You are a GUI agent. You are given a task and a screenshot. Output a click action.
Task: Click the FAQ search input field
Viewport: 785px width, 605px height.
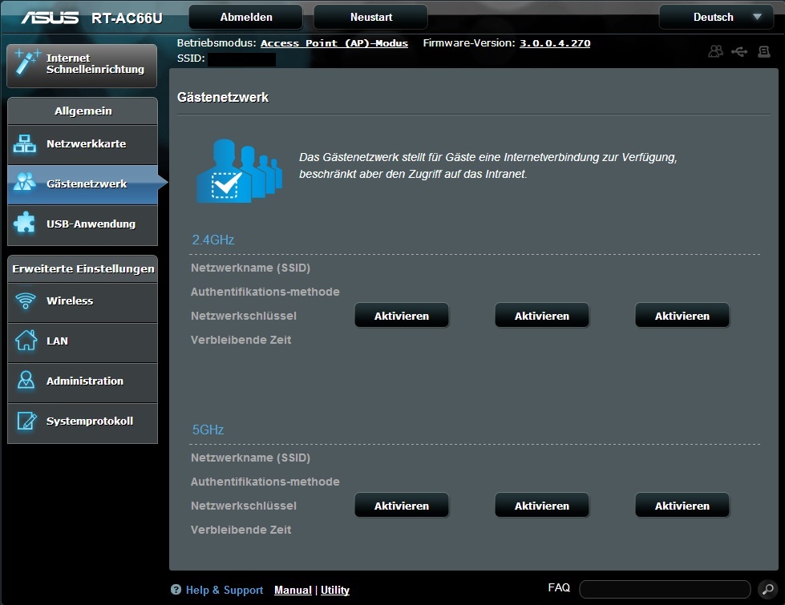[665, 590]
